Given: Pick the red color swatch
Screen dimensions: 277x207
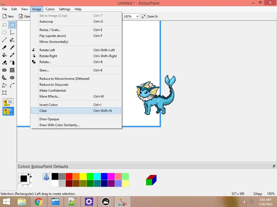Looking at the screenshot, I should (69, 176).
